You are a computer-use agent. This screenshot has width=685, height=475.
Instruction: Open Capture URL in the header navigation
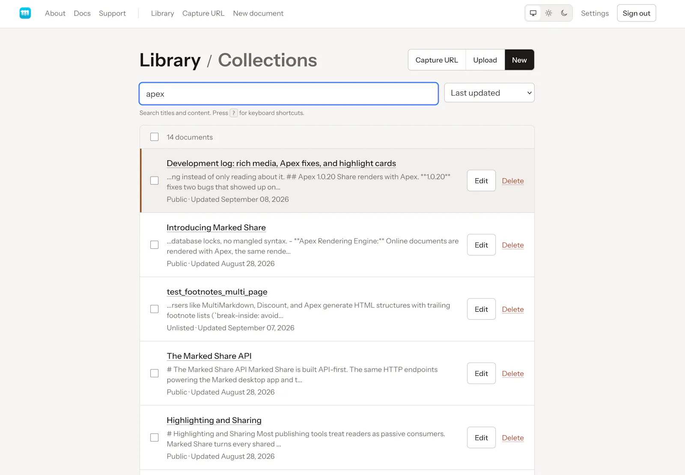coord(203,13)
